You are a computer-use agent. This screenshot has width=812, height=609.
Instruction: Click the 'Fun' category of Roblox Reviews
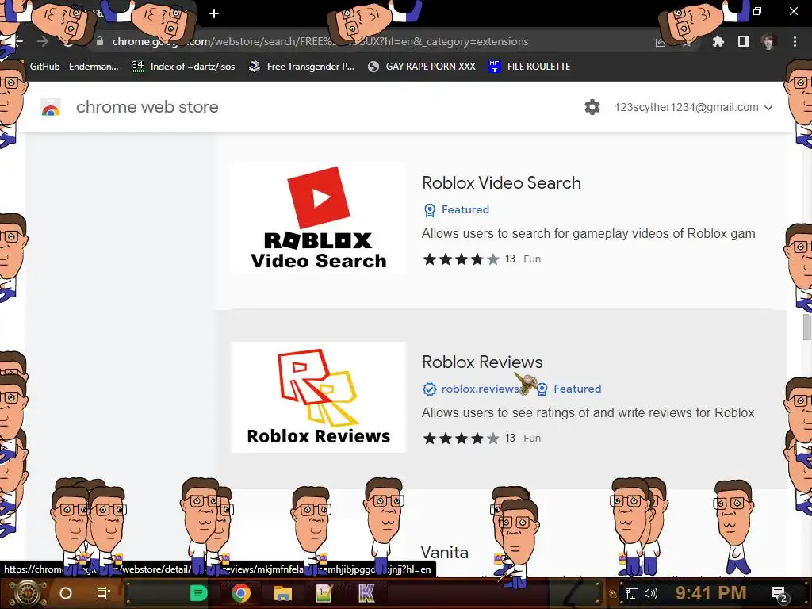pos(532,438)
